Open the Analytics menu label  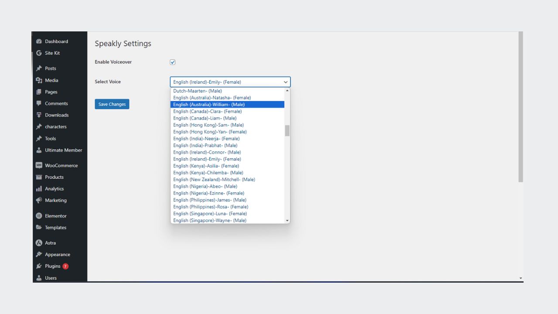[54, 189]
